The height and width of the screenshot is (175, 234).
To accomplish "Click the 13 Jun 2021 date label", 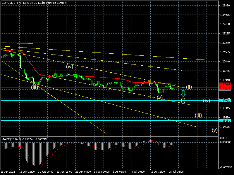I will click(8, 172).
